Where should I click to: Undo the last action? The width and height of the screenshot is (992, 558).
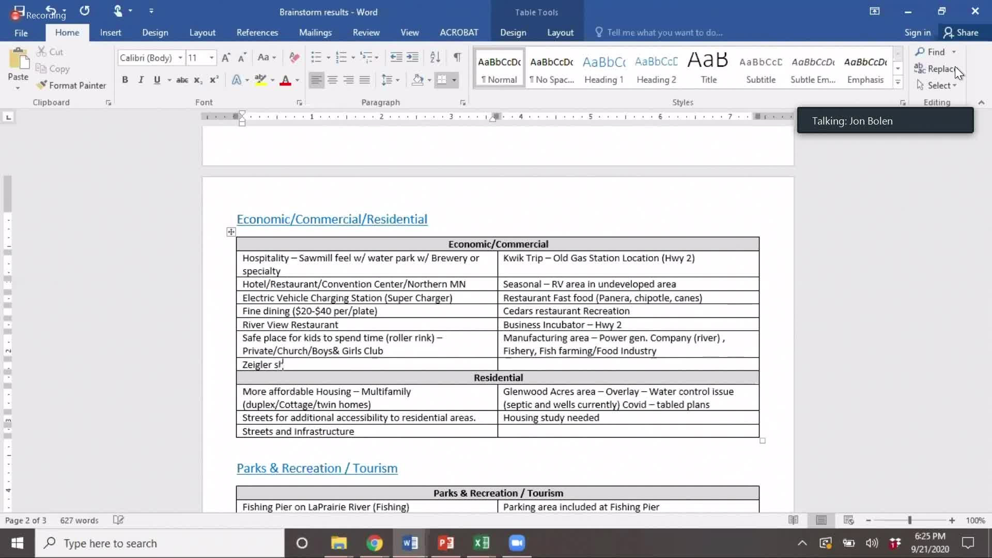pos(51,10)
